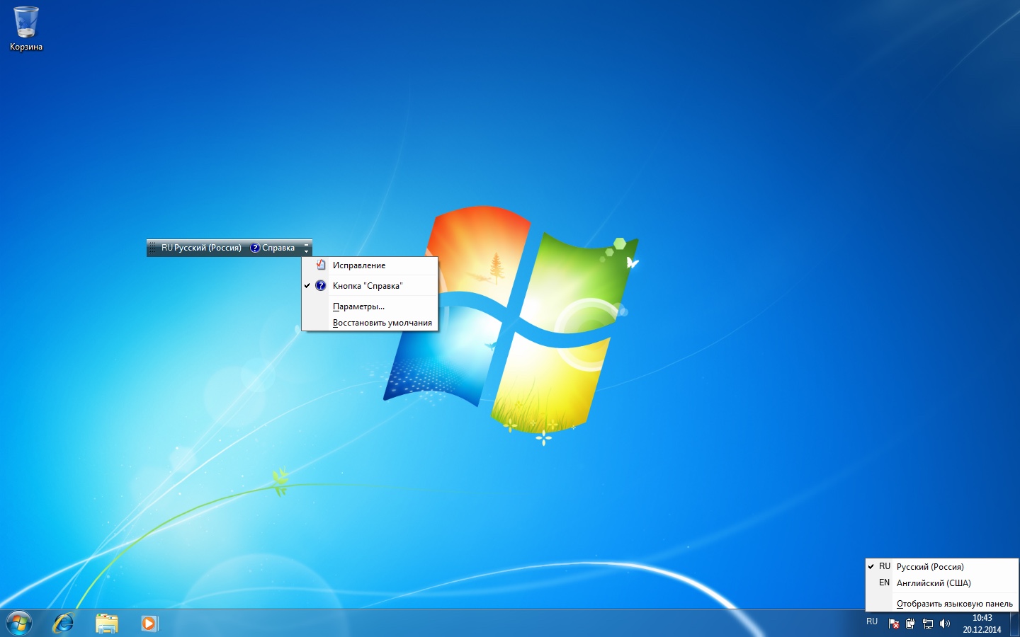
Task: Click the power plug tray icon
Action: click(x=910, y=624)
